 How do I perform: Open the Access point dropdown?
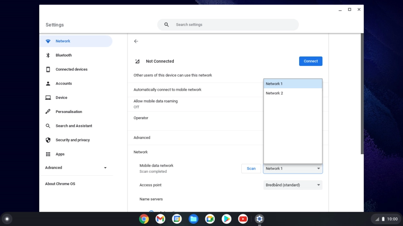point(293,185)
